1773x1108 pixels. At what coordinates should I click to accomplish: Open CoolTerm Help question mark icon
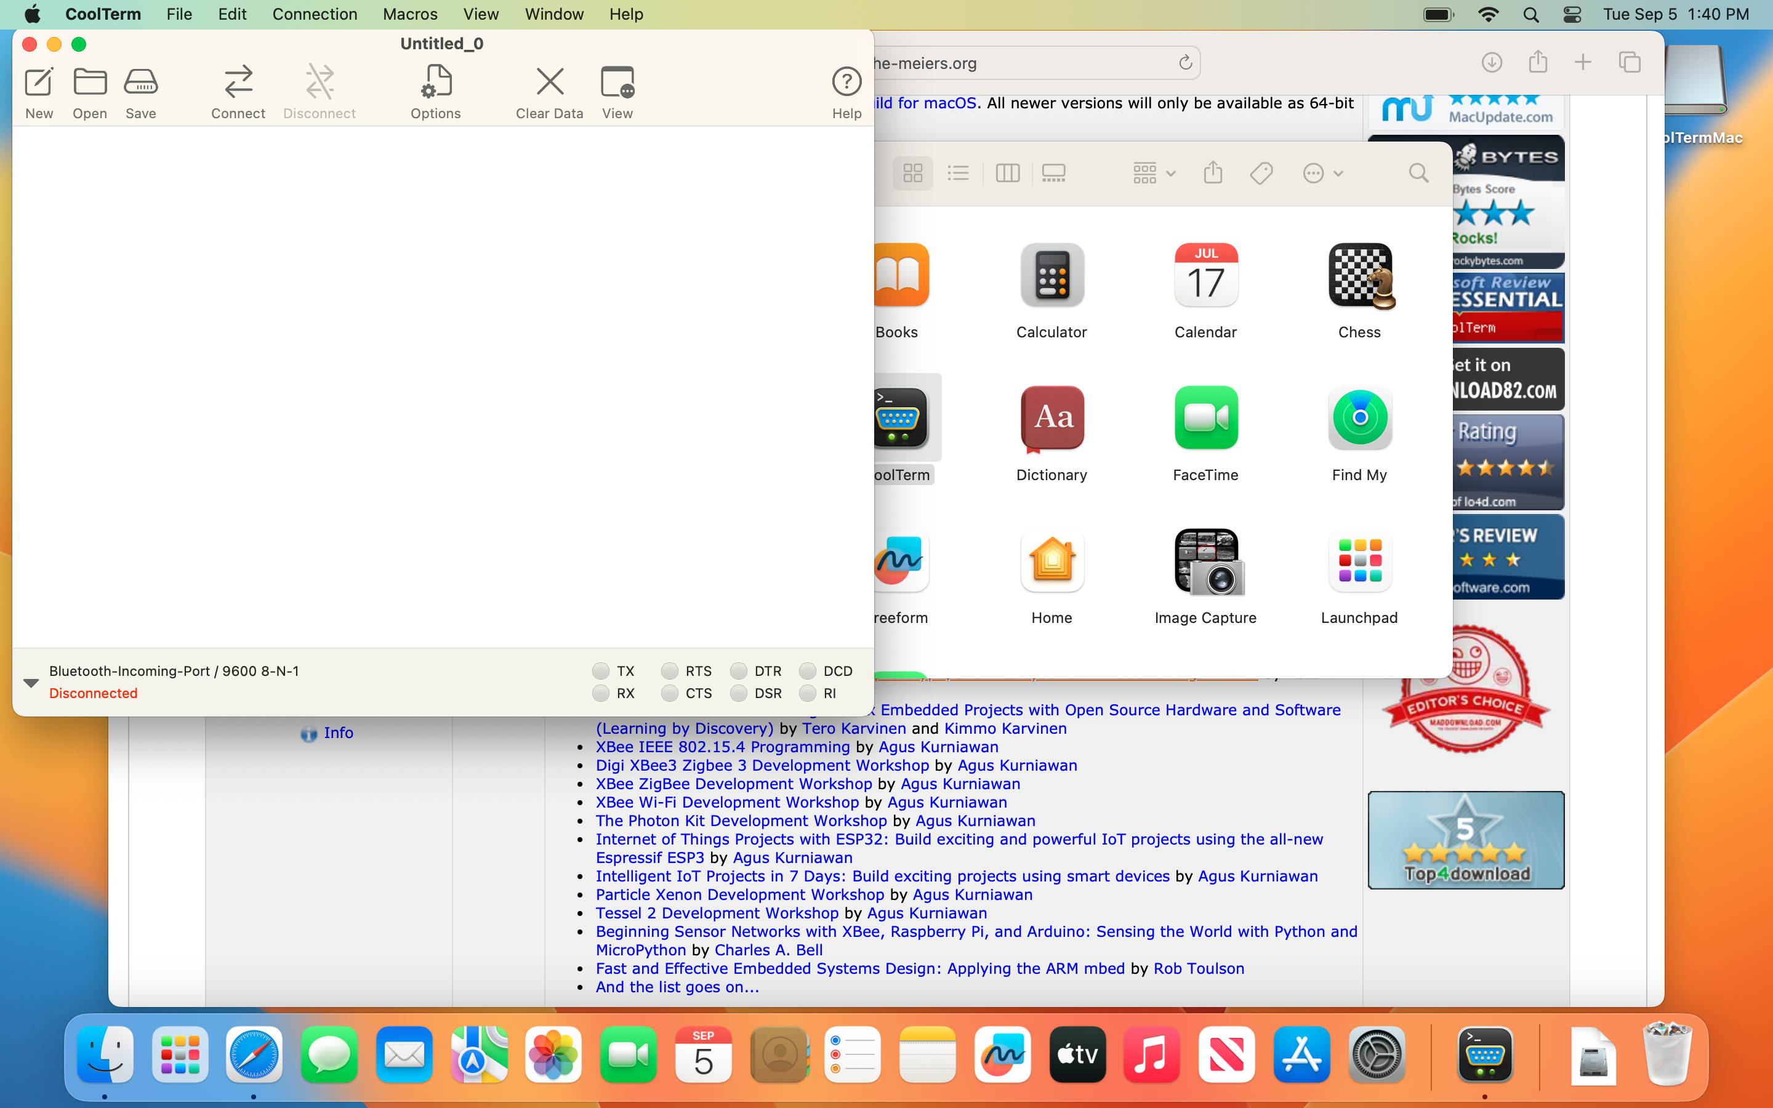(x=846, y=83)
